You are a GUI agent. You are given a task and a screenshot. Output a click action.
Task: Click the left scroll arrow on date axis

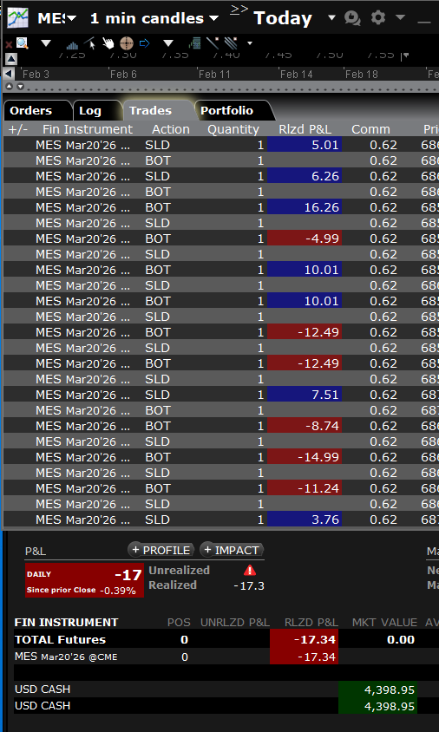coord(9,74)
